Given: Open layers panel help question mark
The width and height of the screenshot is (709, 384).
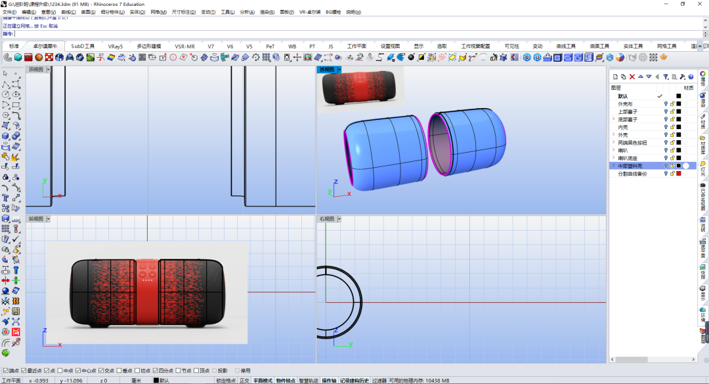Looking at the screenshot, I should coord(691,77).
